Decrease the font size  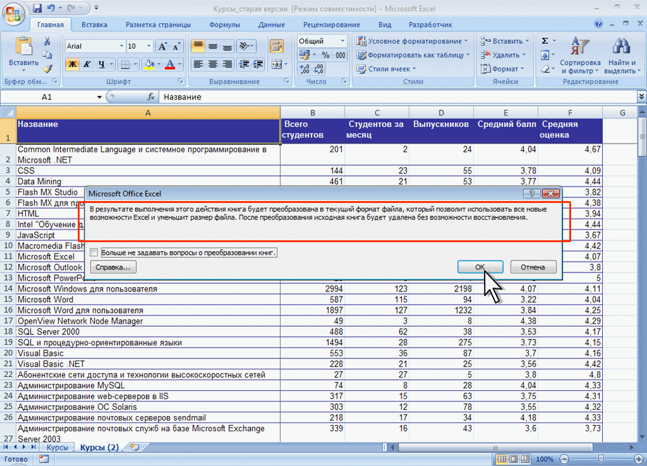coord(176,46)
